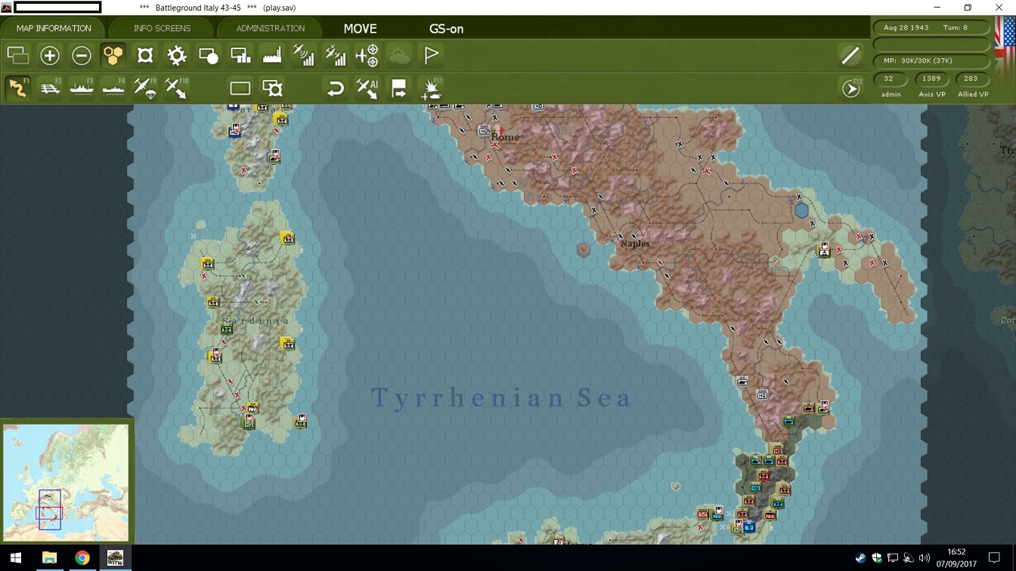Image resolution: width=1016 pixels, height=571 pixels.
Task: Click the game's taskbar icon
Action: pyautogui.click(x=115, y=558)
